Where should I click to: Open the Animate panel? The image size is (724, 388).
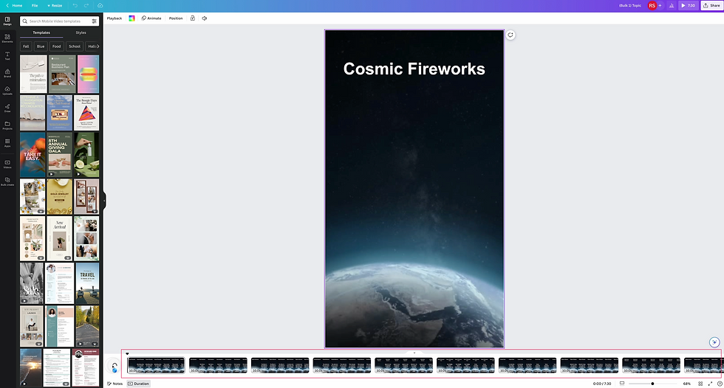tap(151, 18)
